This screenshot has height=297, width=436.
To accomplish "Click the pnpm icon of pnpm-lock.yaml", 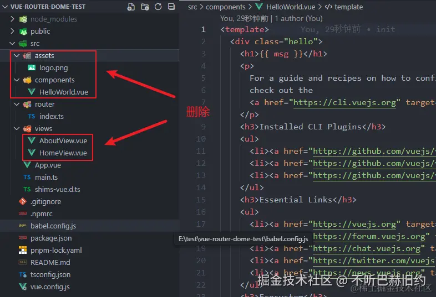I will point(23,250).
